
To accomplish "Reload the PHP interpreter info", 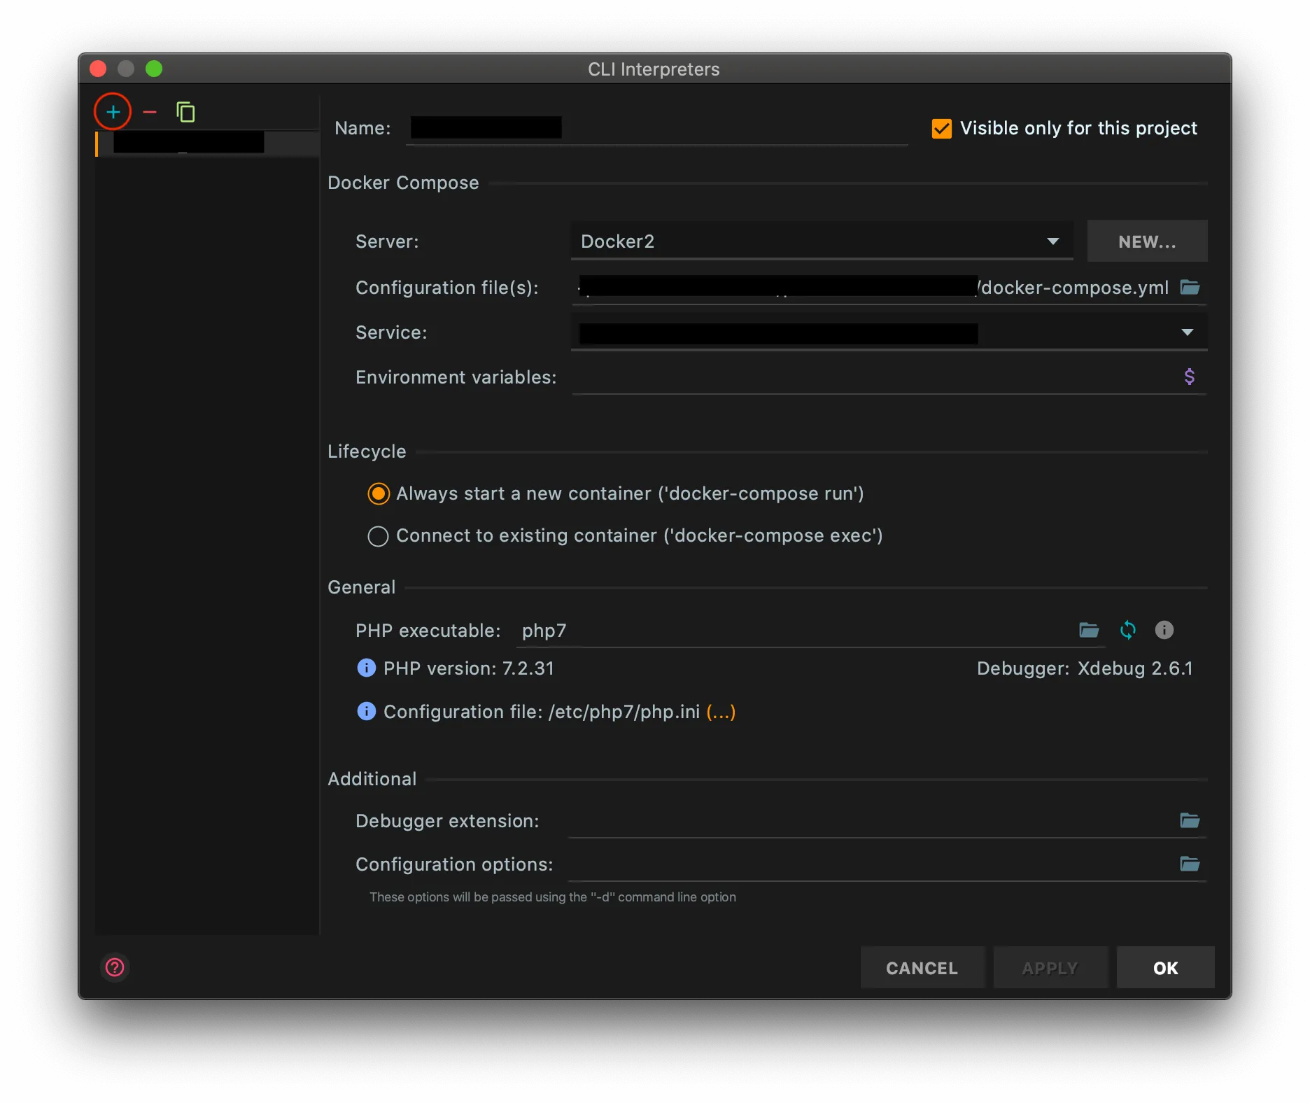I will pos(1127,630).
